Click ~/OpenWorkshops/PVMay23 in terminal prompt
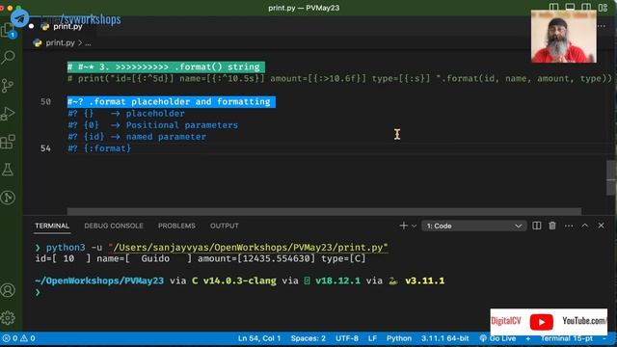The width and height of the screenshot is (617, 347). pos(99,280)
